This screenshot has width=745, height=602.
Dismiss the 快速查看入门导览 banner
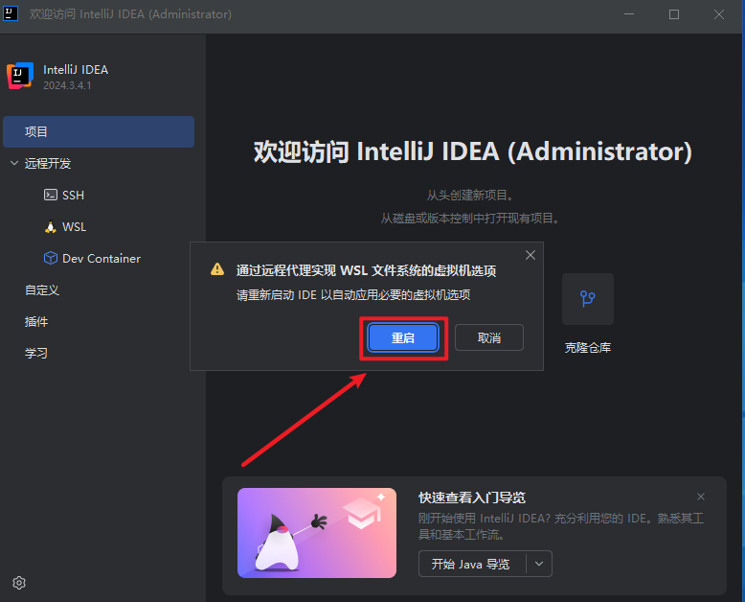[x=701, y=497]
